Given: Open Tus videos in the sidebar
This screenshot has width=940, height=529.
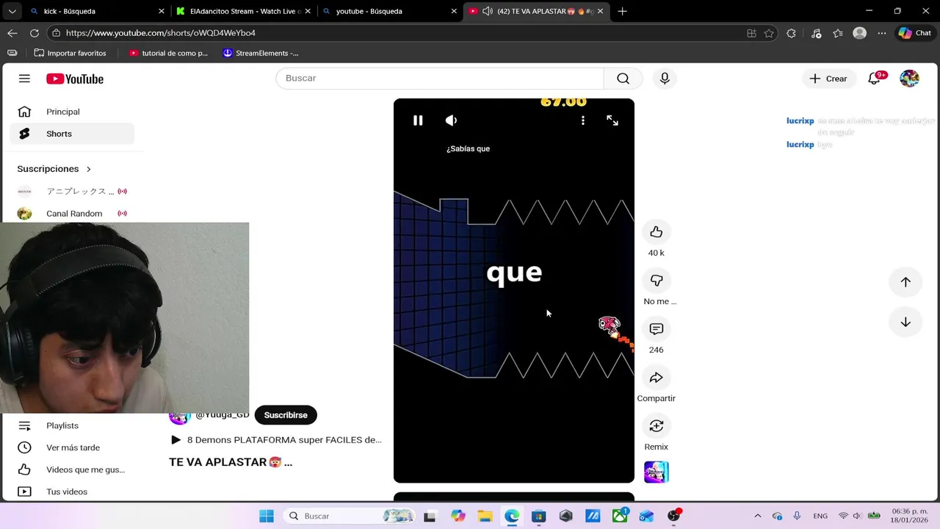Looking at the screenshot, I should pos(72,492).
